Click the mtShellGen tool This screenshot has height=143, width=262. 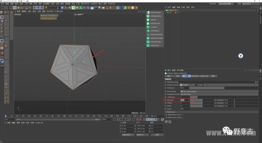(x=155, y=31)
